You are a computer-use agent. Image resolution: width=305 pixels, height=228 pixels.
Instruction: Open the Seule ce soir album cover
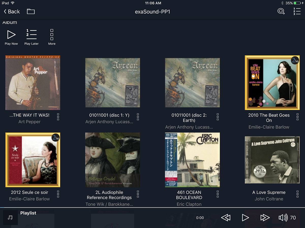tap(33, 160)
